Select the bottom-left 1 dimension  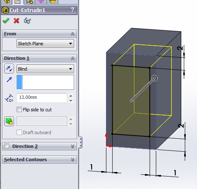click(91, 167)
